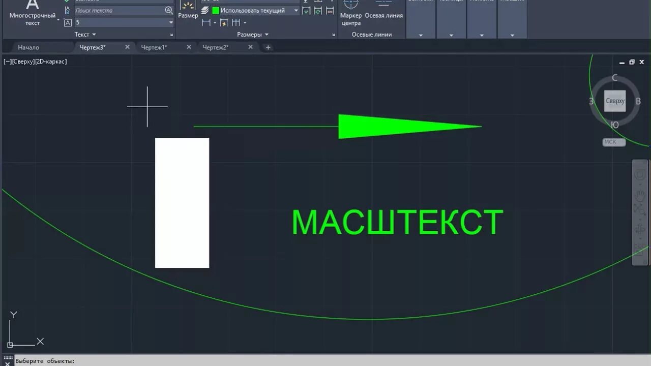Screen dimensions: 651x366
Task: Click the Orbit tool in nav bar
Action: click(640, 230)
